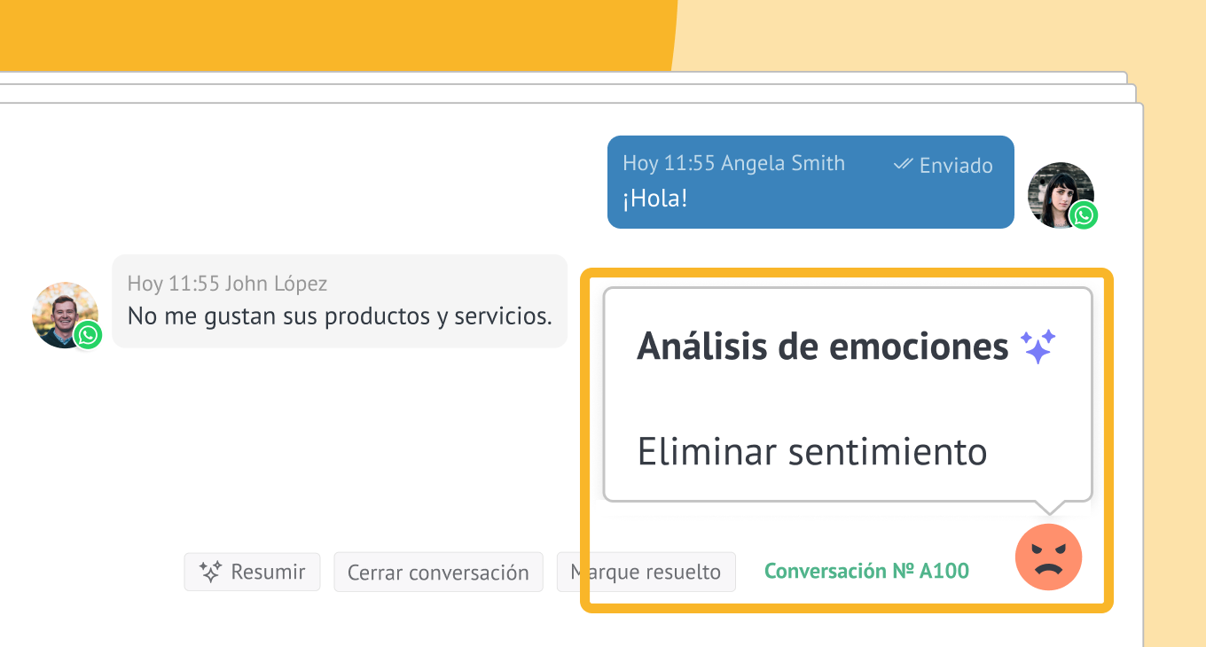The width and height of the screenshot is (1206, 647).
Task: Click the Enviado status label
Action: point(955,166)
